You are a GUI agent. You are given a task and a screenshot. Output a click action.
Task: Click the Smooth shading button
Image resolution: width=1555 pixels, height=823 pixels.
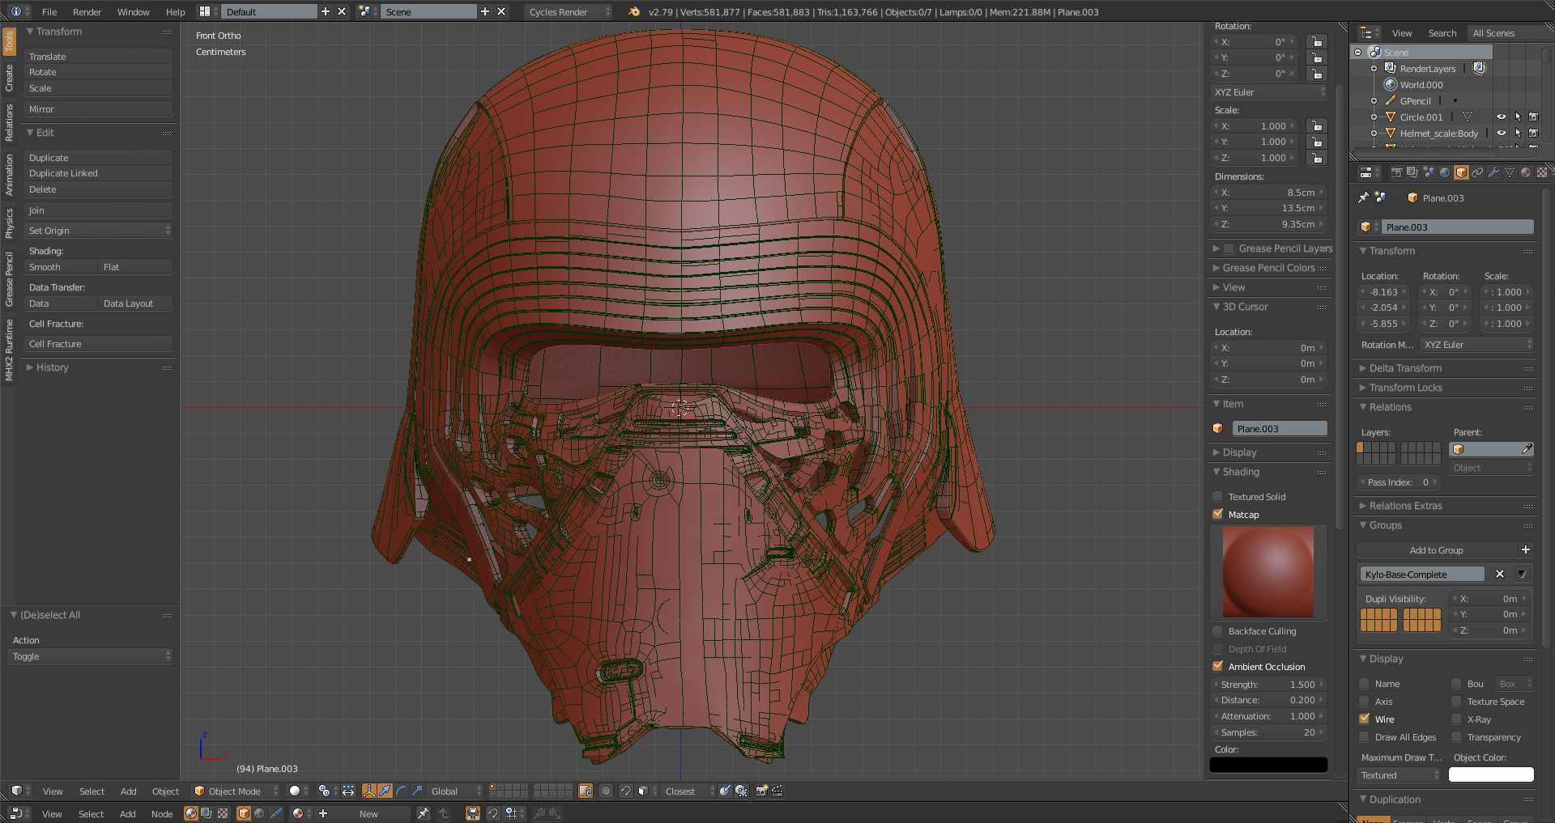click(x=61, y=267)
